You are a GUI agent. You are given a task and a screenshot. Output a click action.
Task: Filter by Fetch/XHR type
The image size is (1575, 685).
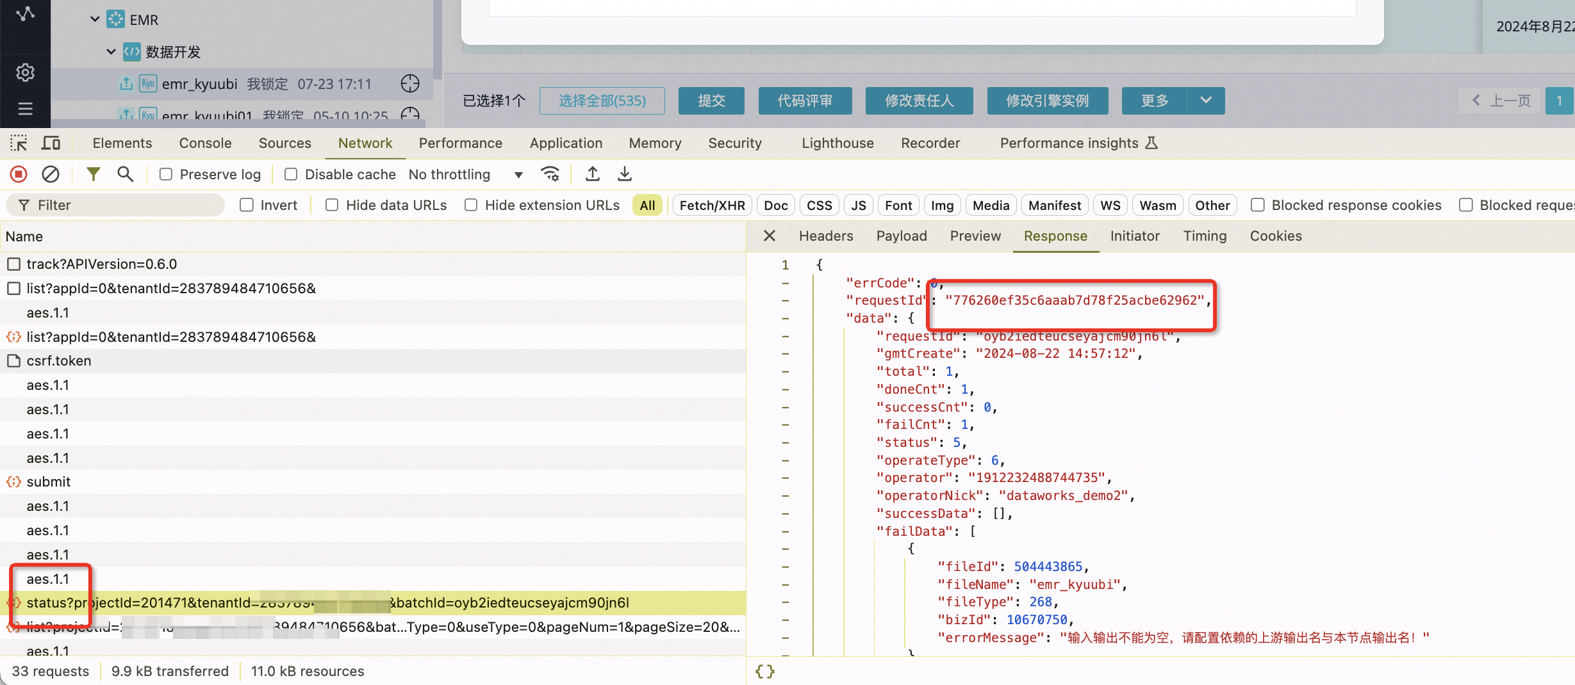(x=712, y=205)
